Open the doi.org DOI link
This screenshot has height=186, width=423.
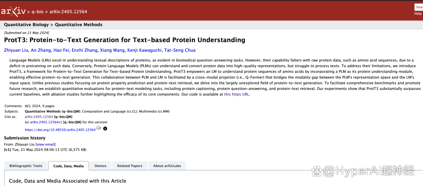pos(60,129)
